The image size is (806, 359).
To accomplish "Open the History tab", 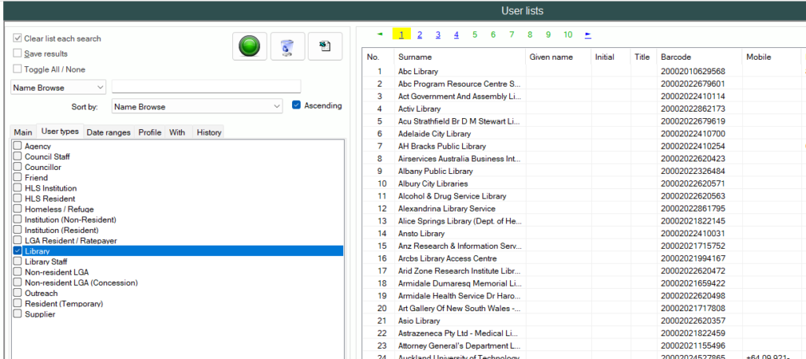I will click(209, 132).
